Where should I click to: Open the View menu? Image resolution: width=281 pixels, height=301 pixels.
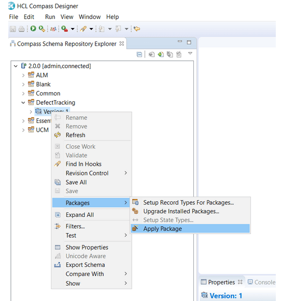[67, 17]
